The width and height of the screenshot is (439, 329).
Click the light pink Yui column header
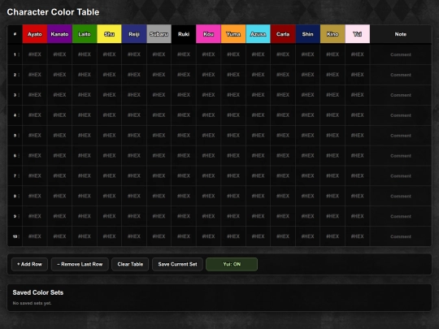pos(357,34)
